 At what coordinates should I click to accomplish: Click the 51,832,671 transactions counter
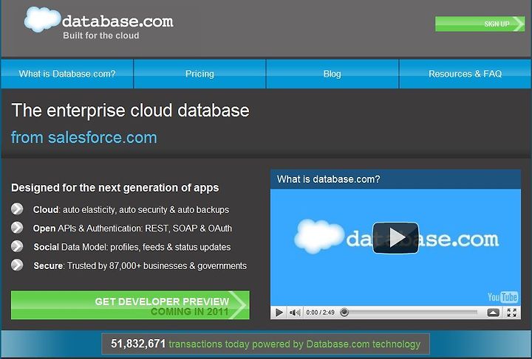point(138,344)
